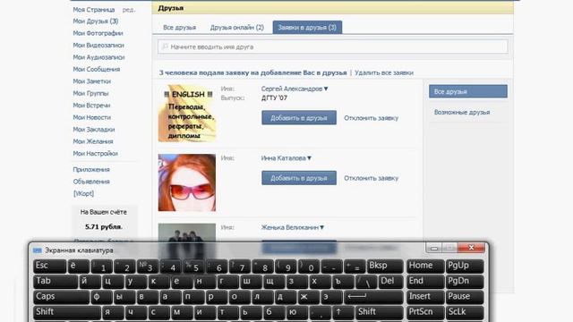Open Мои Группы
Image resolution: width=573 pixels, height=322 pixels.
pyautogui.click(x=90, y=93)
